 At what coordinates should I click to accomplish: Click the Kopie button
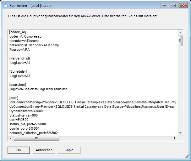pyautogui.click(x=69, y=150)
